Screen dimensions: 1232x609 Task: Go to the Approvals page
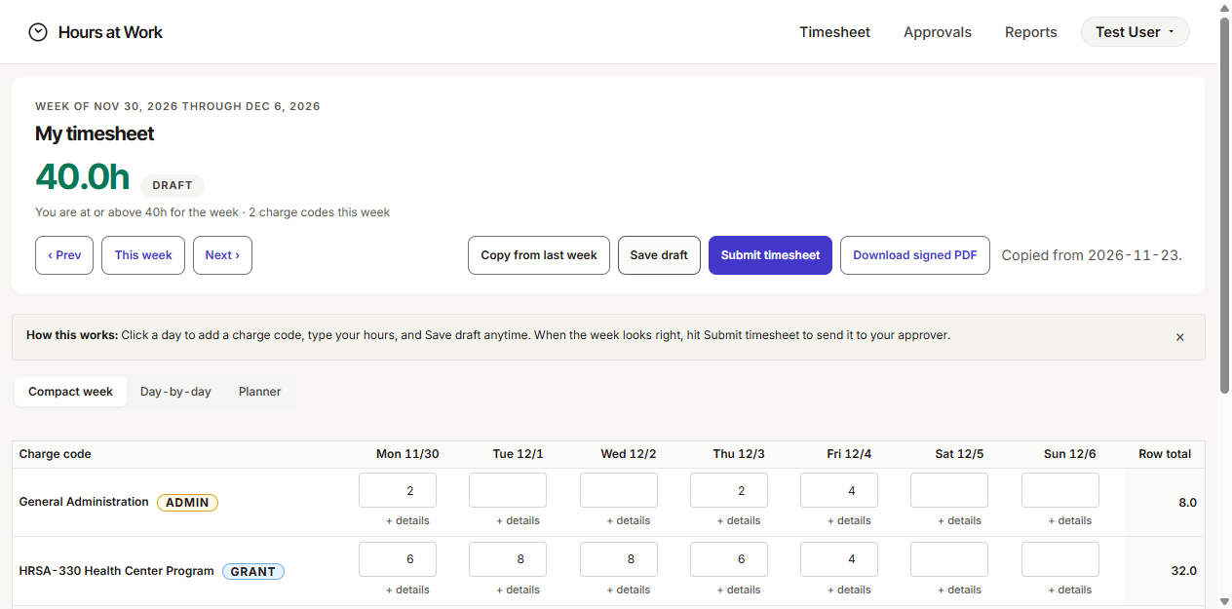coord(937,32)
